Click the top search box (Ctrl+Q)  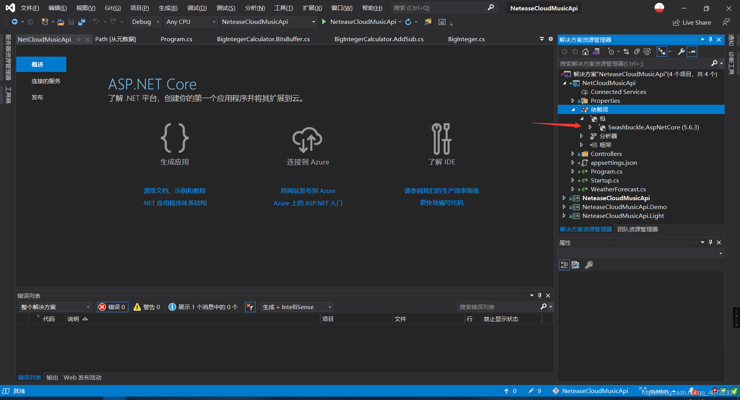click(x=444, y=8)
